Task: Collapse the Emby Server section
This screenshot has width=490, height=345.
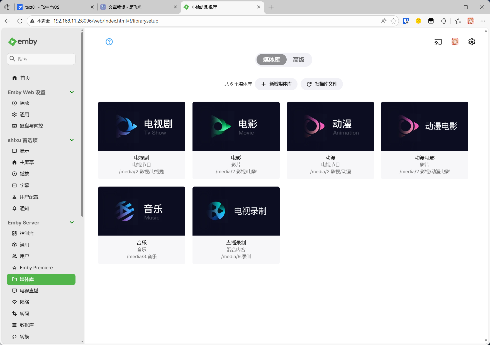Action: click(x=72, y=222)
